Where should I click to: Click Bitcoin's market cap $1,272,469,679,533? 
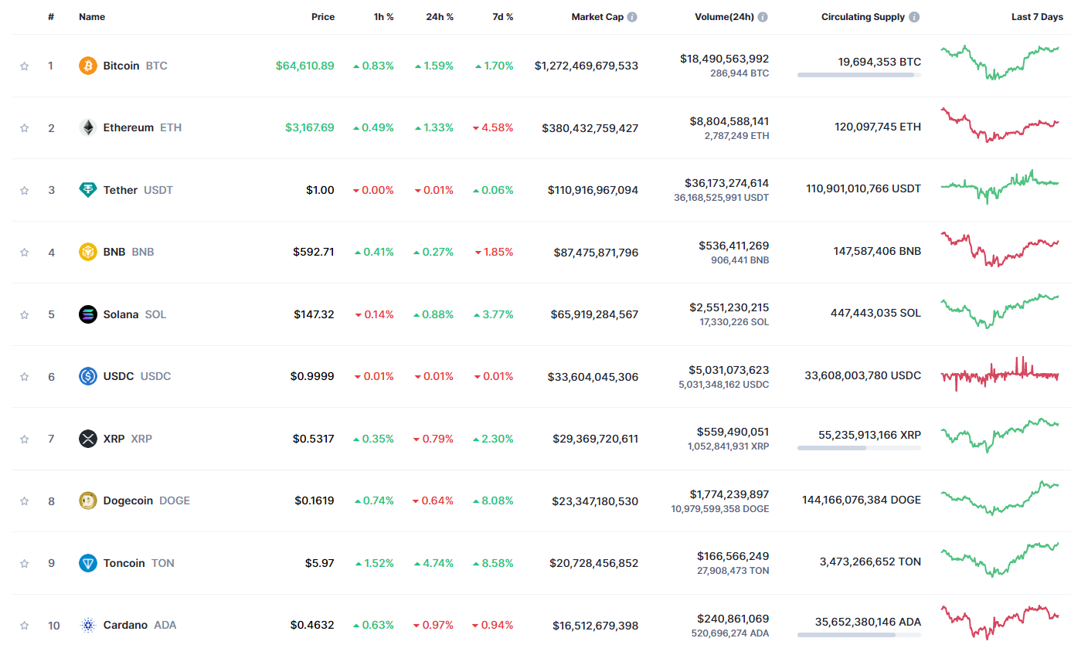pyautogui.click(x=586, y=66)
